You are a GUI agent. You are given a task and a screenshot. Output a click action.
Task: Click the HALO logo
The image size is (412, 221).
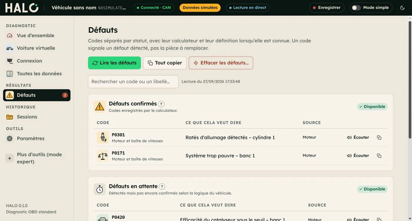click(x=22, y=8)
